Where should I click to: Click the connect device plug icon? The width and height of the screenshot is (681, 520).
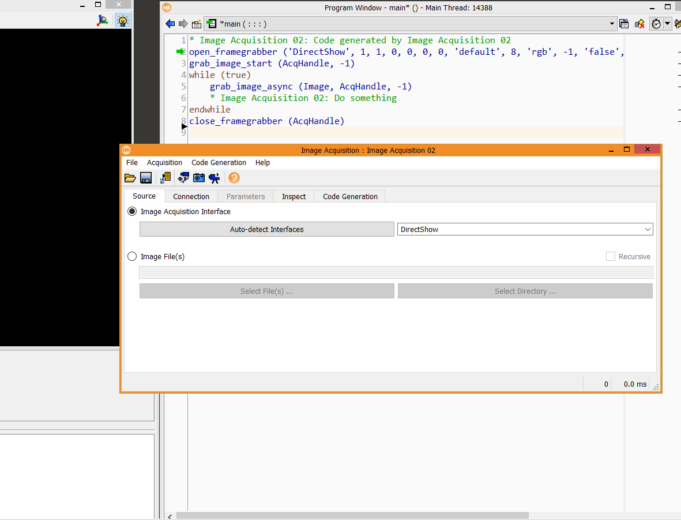[184, 178]
